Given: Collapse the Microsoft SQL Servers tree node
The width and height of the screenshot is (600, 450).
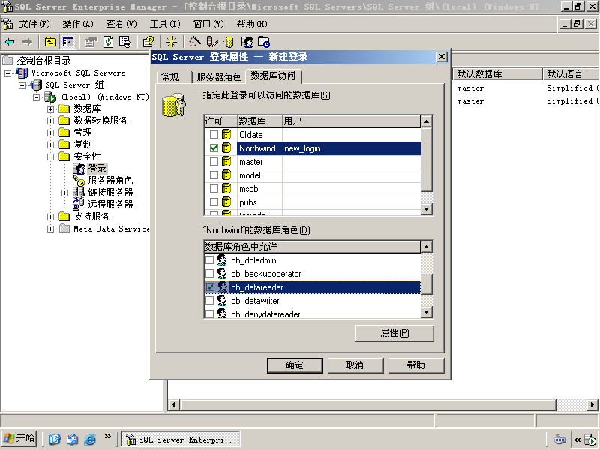Looking at the screenshot, I should pyautogui.click(x=8, y=72).
